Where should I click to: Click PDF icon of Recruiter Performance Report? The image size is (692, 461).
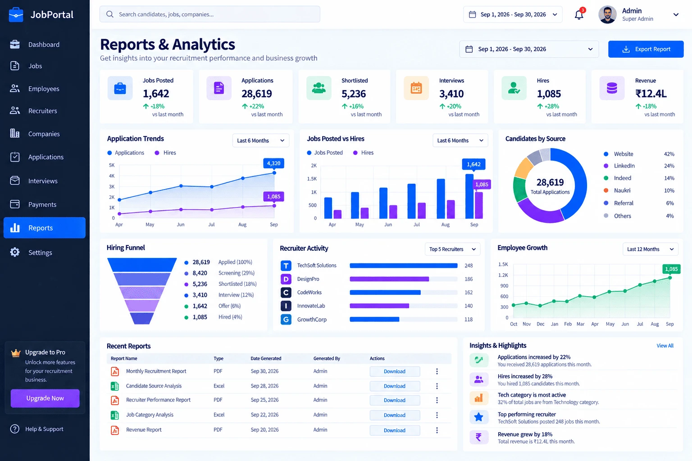[x=115, y=400]
